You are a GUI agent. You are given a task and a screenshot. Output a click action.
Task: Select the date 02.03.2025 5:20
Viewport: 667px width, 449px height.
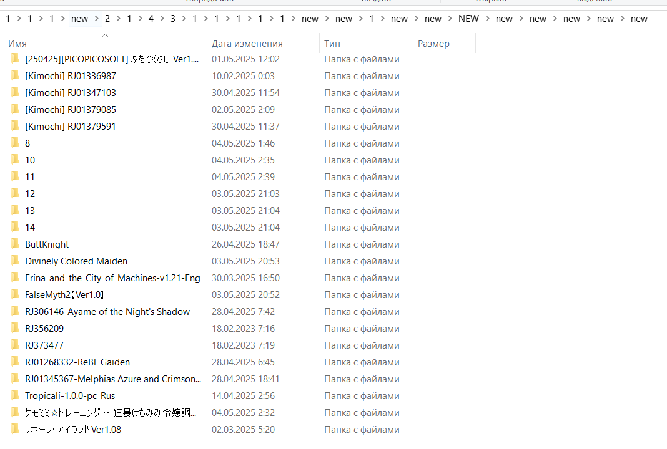[244, 430]
